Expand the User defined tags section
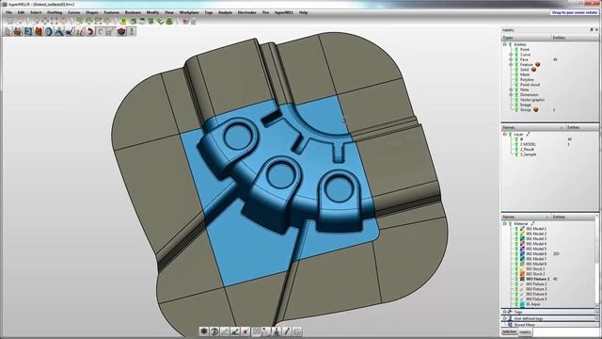The image size is (602, 339). (504, 318)
